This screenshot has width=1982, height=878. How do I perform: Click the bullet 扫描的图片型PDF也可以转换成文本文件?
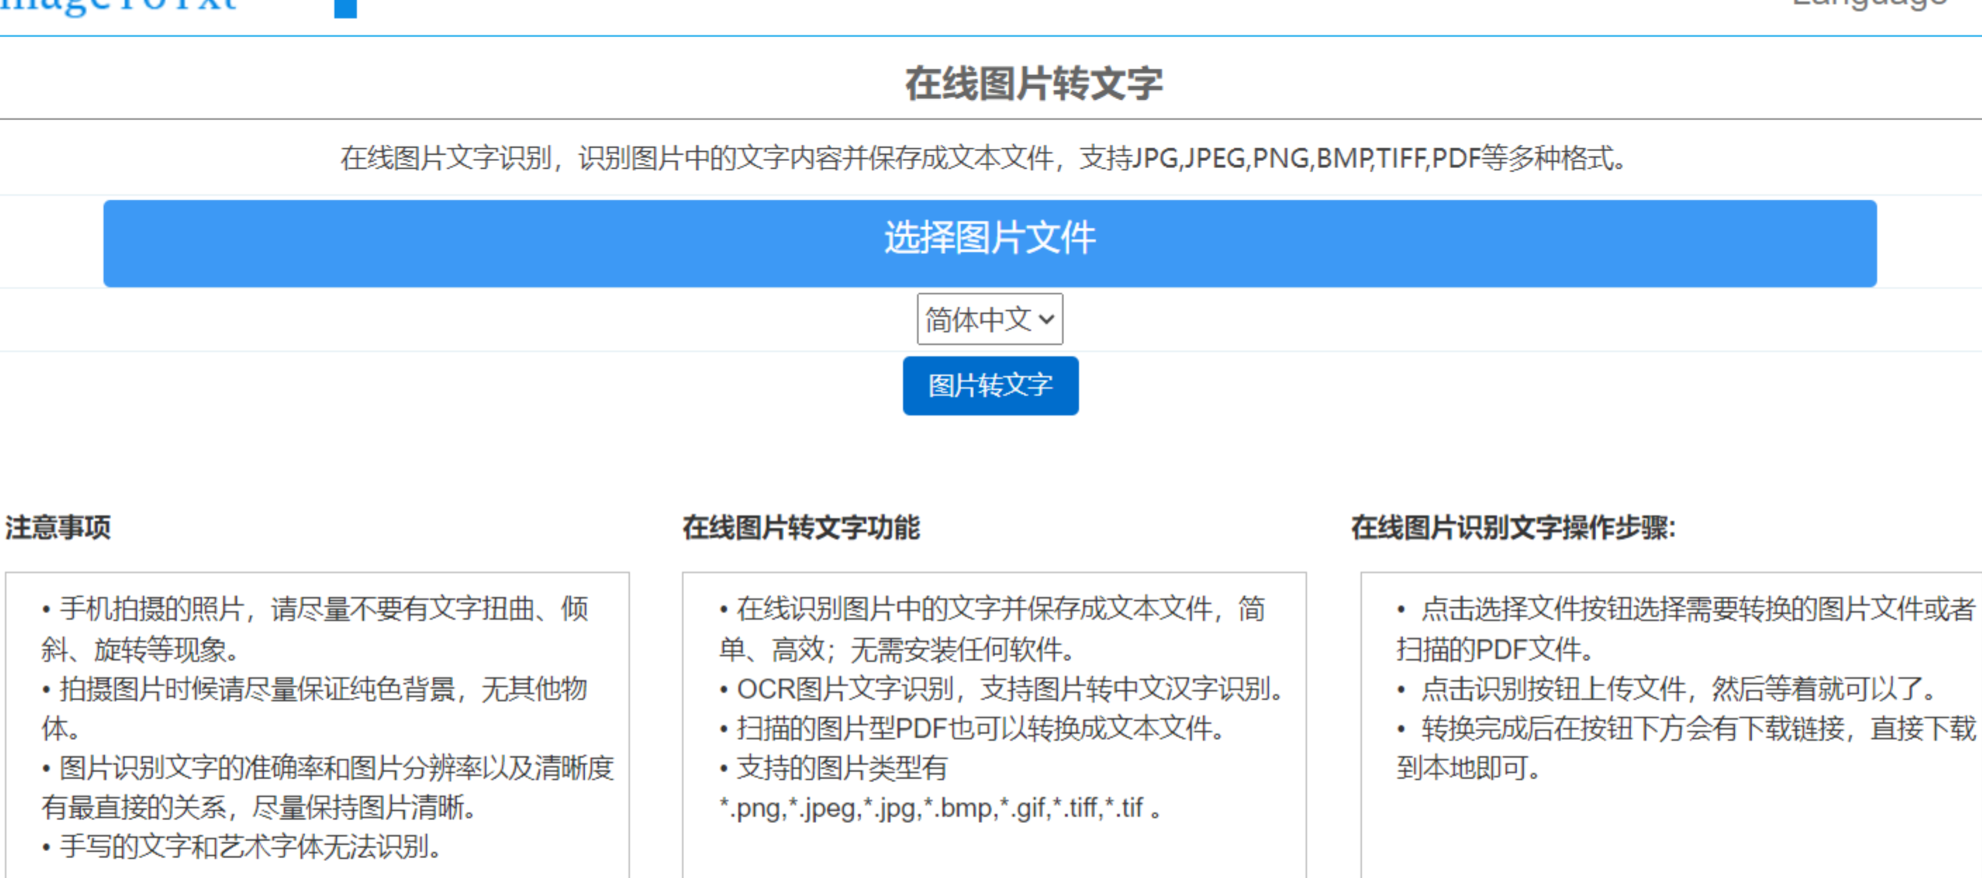click(x=972, y=728)
